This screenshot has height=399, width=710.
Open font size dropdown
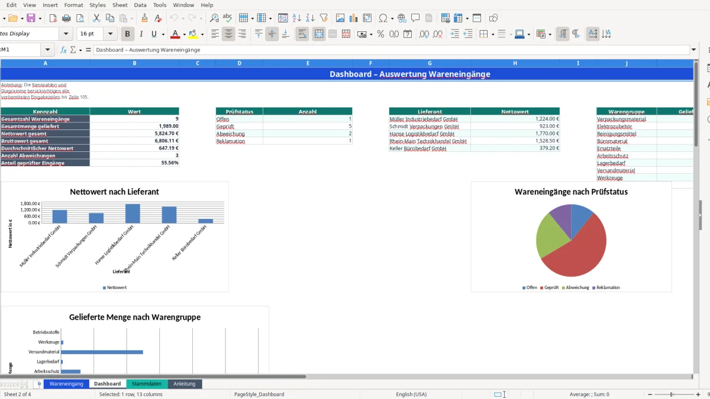pyautogui.click(x=111, y=34)
